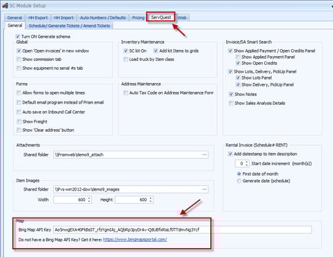The image size is (333, 257).
Task: Enable Show Freight checkbox
Action: coord(19,122)
